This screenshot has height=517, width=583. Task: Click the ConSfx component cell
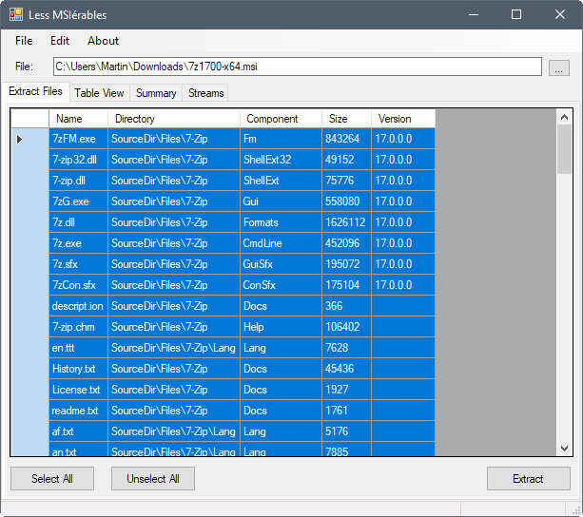click(282, 285)
